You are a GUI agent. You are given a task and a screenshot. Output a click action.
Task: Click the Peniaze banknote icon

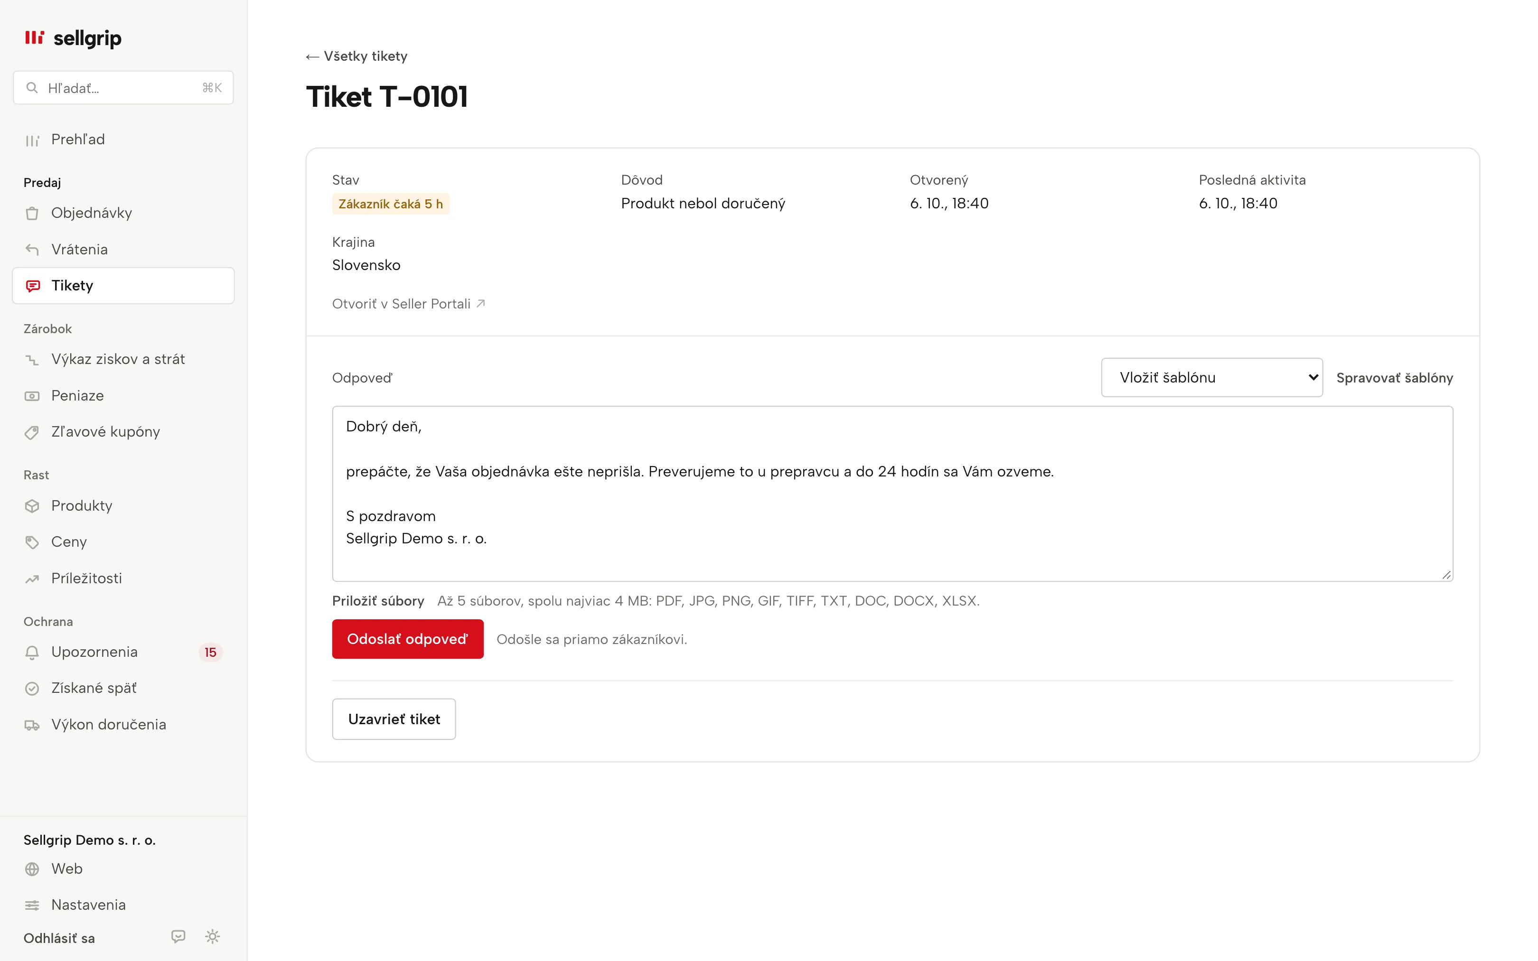32,396
